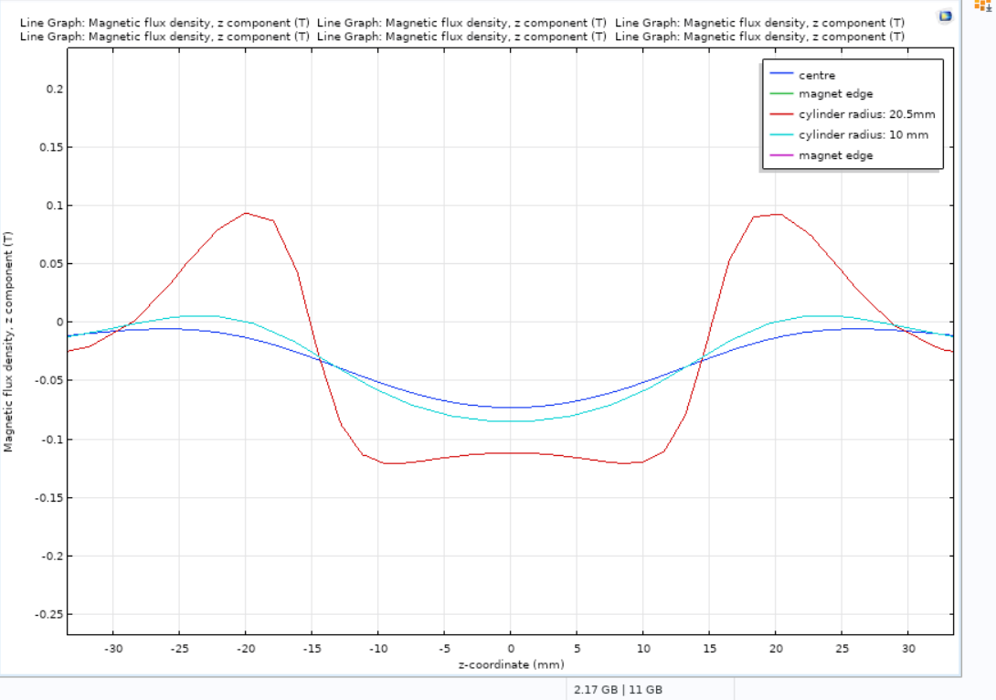
Task: Click the green 'magnet edge' legend label
Action: click(836, 93)
